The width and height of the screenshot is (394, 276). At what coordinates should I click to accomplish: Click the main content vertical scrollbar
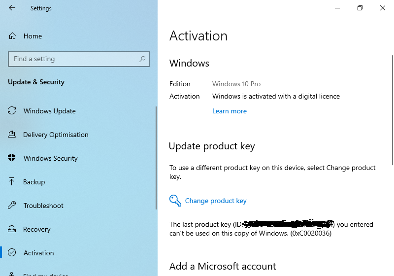point(392,110)
